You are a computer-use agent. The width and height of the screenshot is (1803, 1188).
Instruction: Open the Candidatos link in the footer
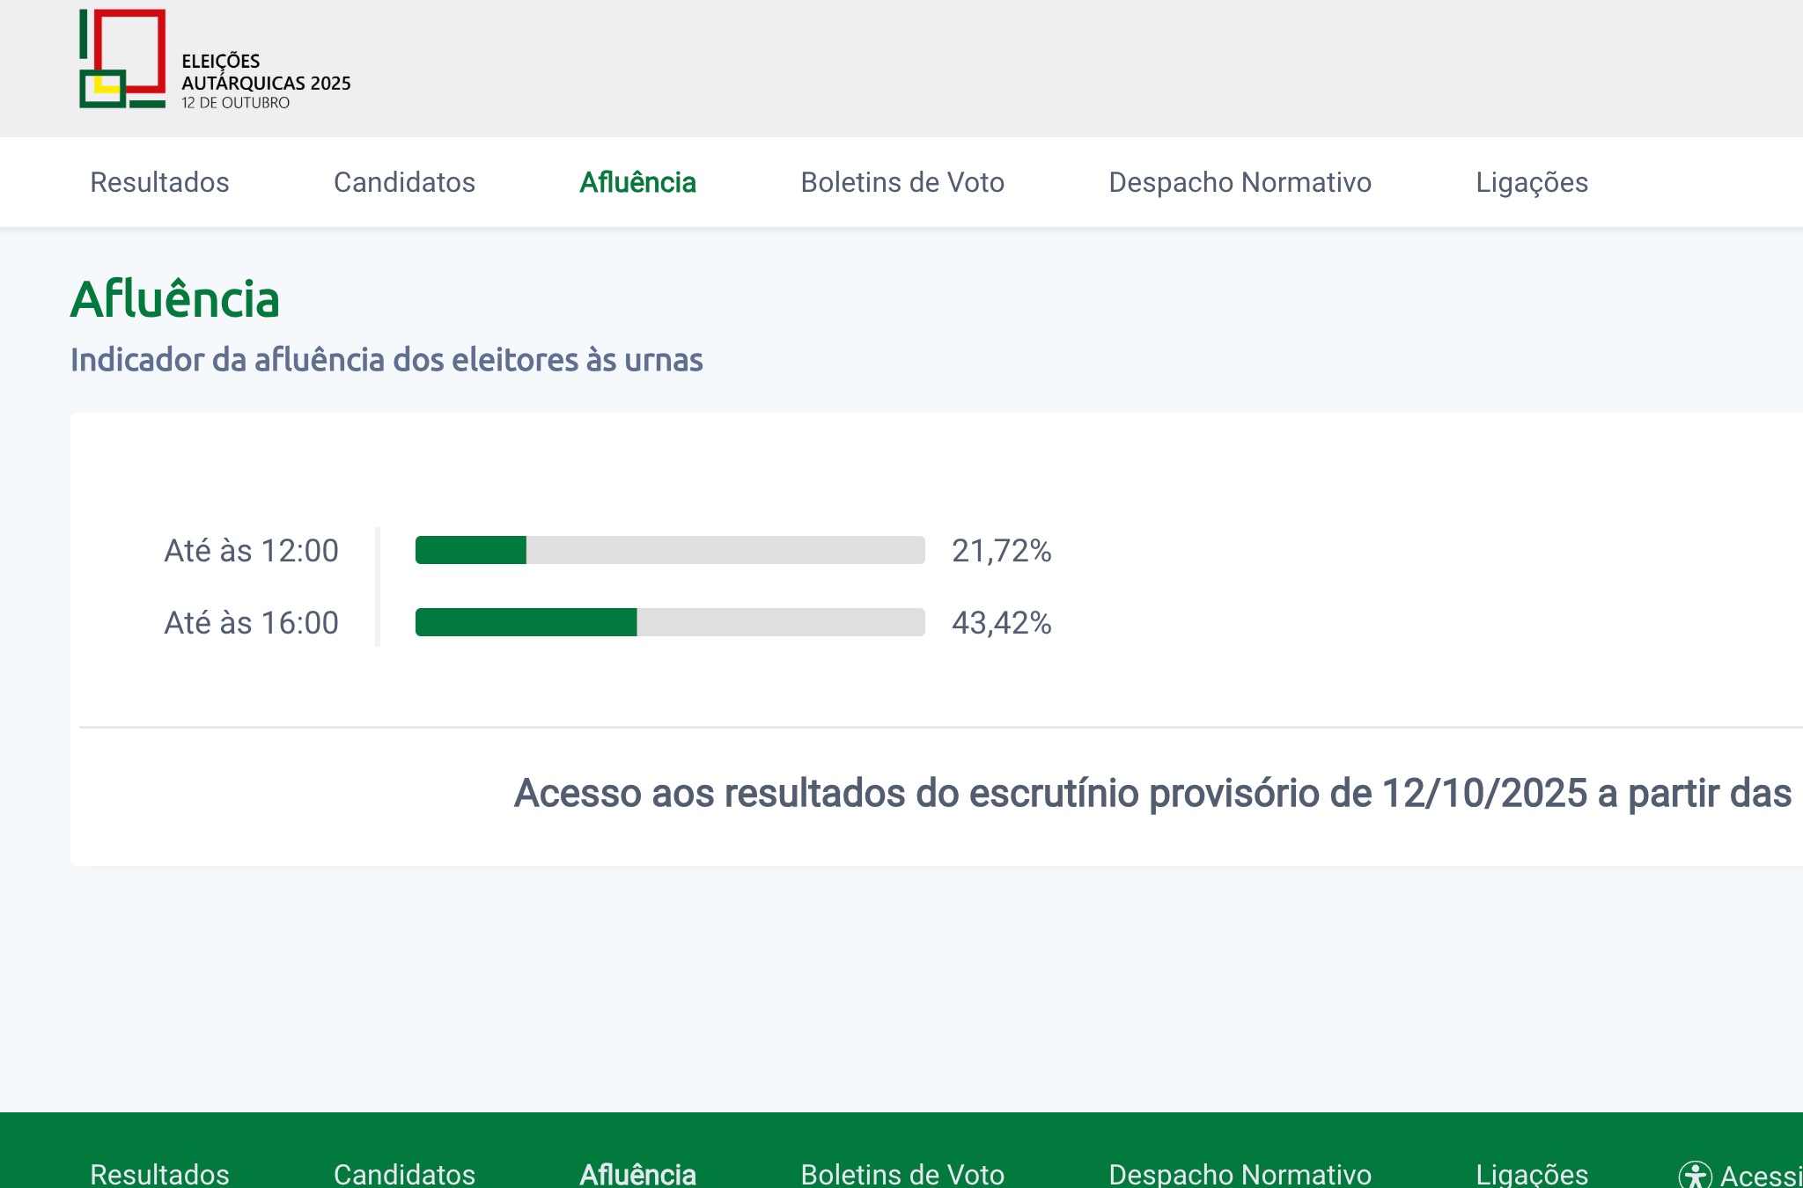pyautogui.click(x=404, y=1174)
